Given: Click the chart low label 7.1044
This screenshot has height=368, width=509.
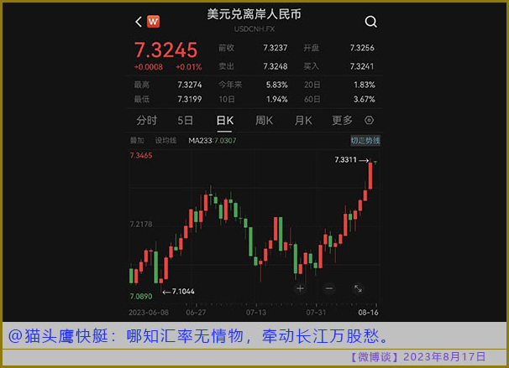Looking at the screenshot, I should 183,292.
